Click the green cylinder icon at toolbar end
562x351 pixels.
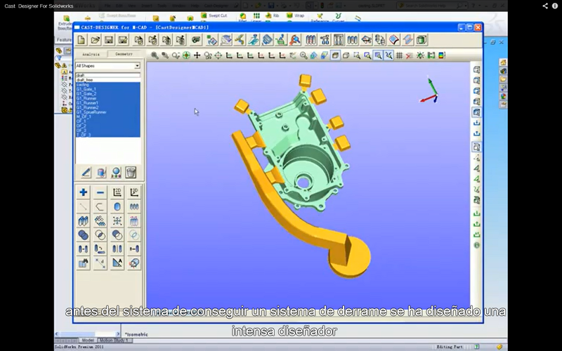pyautogui.click(x=422, y=40)
